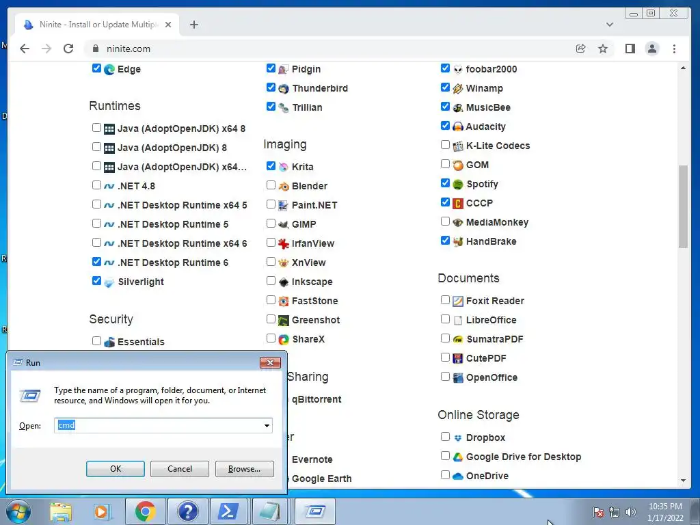Screen dimensions: 700x525
Task: Go back to the previous page
Action: (25, 49)
